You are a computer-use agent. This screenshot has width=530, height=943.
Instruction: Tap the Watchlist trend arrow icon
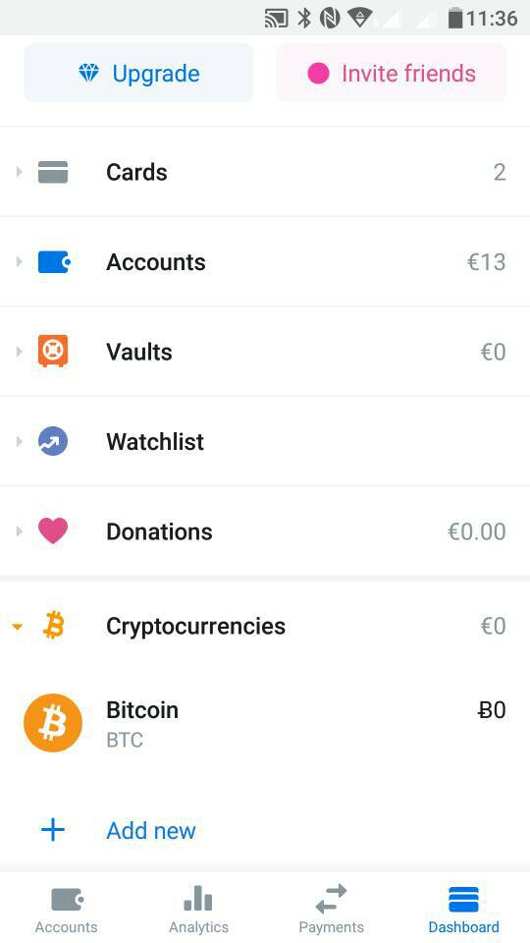(x=53, y=441)
